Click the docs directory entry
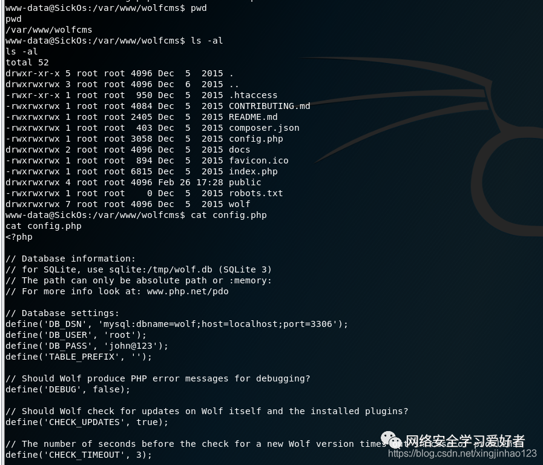Viewport: 543px width, 465px height. tap(240, 150)
